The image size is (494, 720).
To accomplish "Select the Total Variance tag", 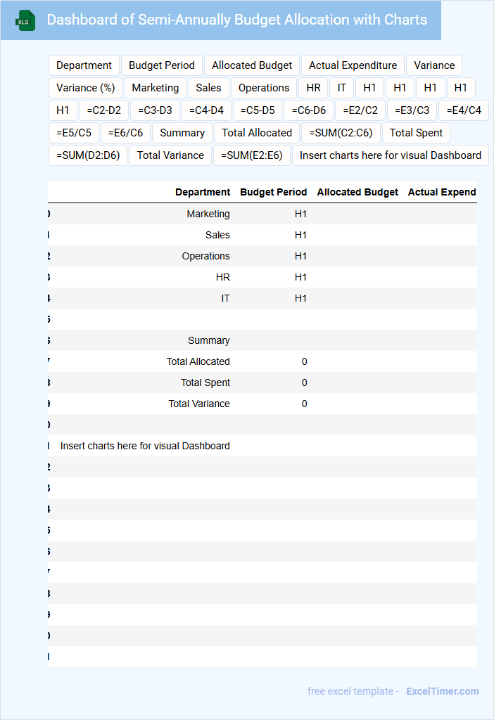I will click(170, 155).
